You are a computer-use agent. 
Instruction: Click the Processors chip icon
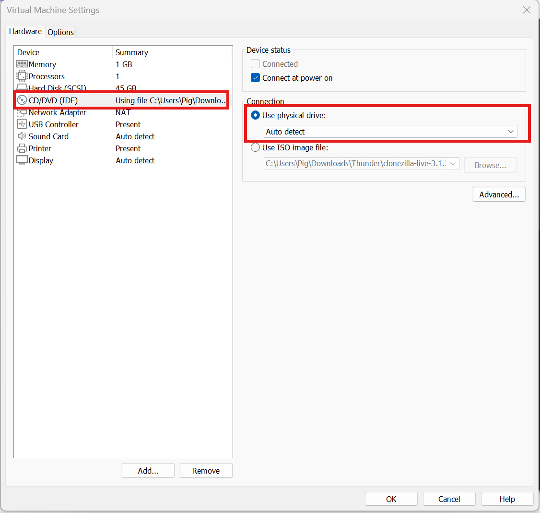(x=22, y=76)
